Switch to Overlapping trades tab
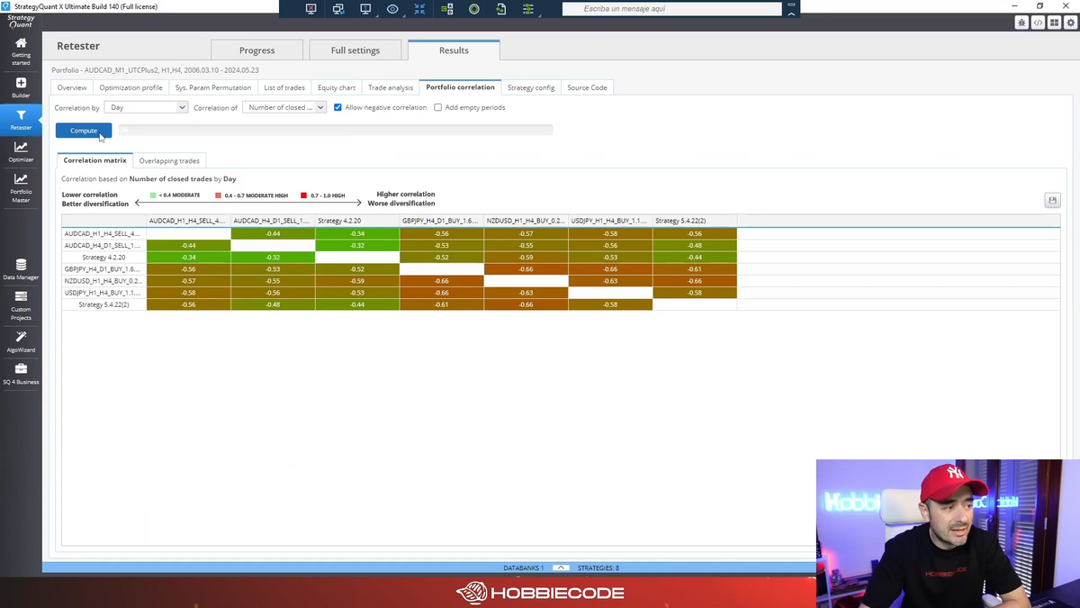 click(169, 160)
